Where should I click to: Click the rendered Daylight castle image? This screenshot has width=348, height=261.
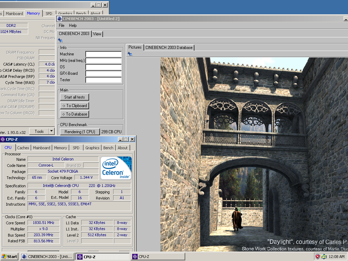click(x=254, y=155)
